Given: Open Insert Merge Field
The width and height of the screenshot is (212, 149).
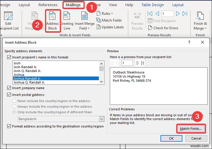Looking at the screenshot, I should pos(85,21).
